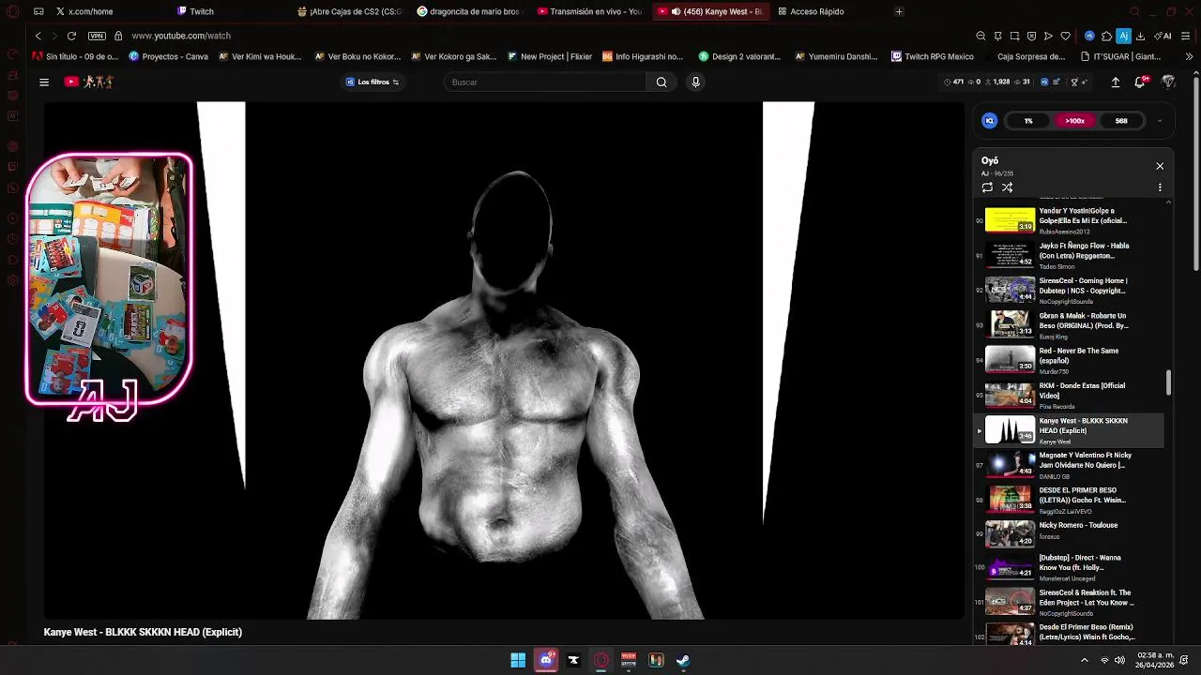Open the Info Higurashi bookmark
The height and width of the screenshot is (675, 1201).
coord(643,56)
